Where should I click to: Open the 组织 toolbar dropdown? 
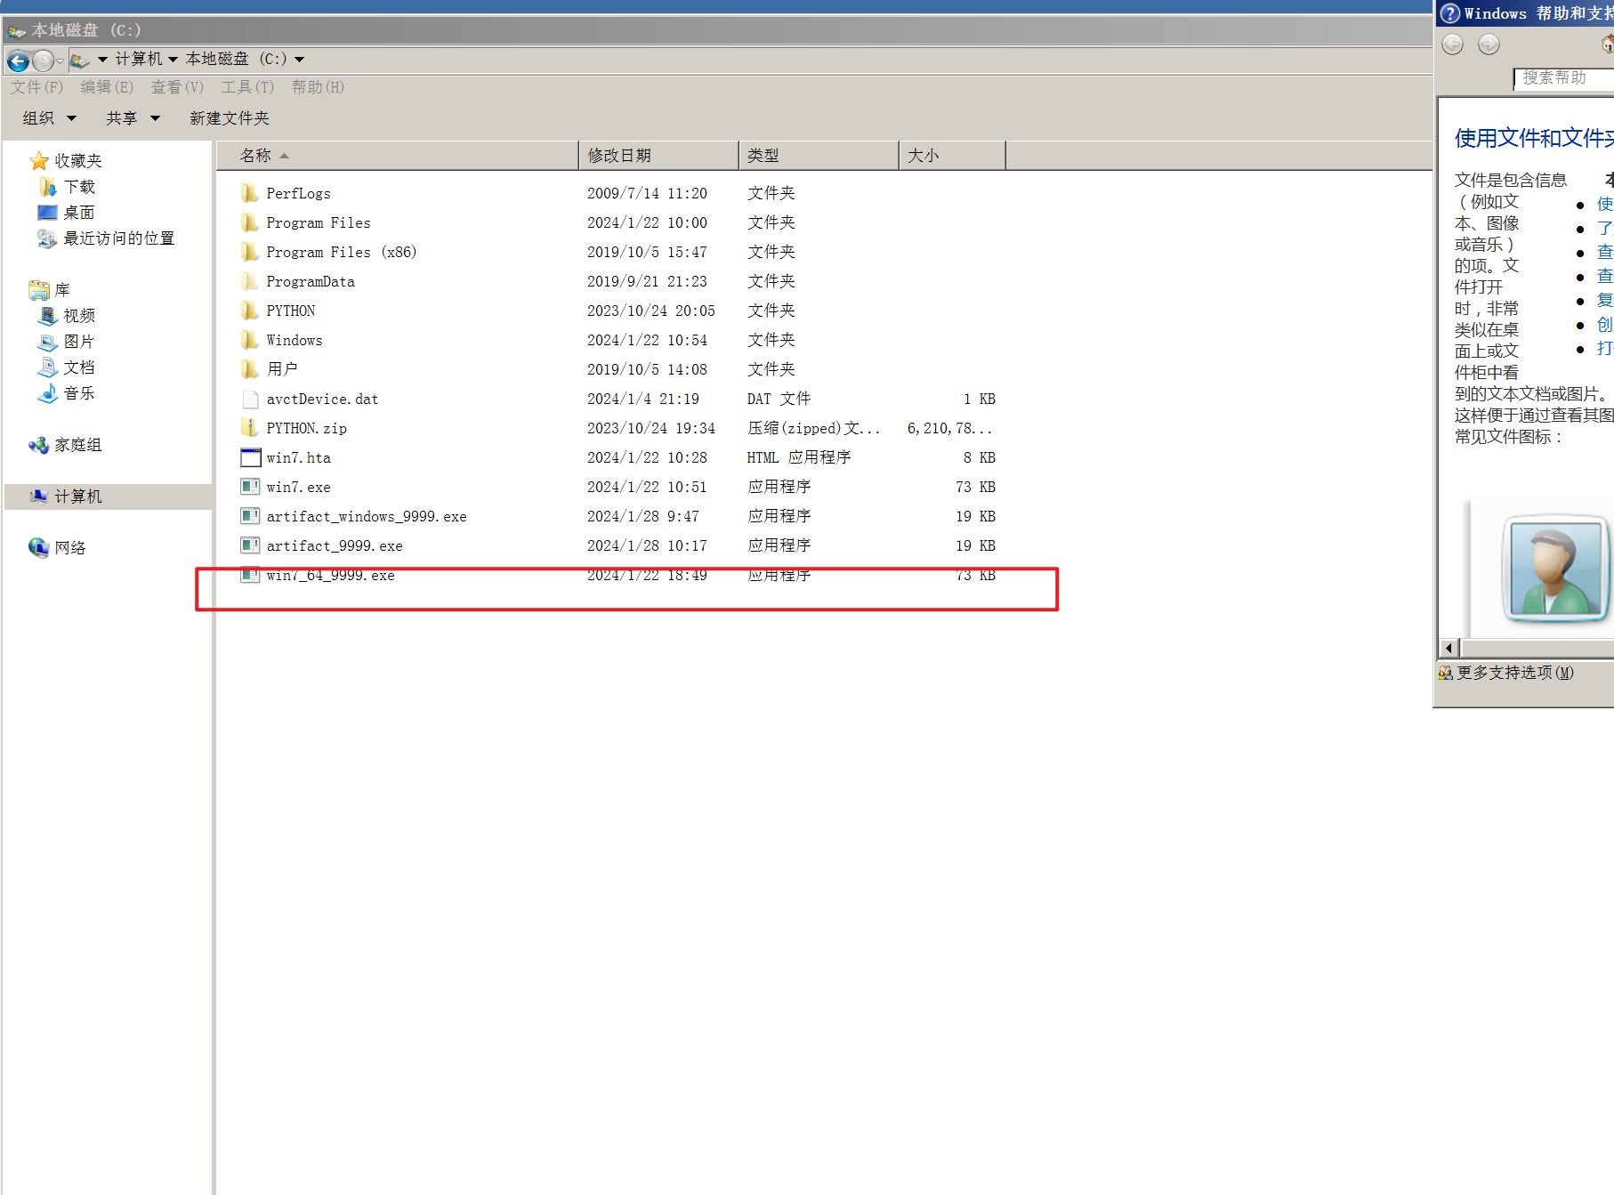50,118
